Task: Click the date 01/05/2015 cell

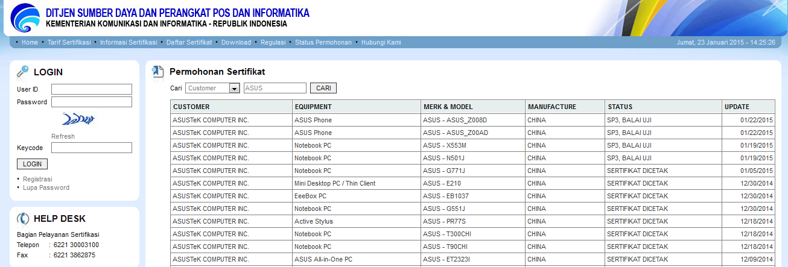Action: (x=749, y=171)
